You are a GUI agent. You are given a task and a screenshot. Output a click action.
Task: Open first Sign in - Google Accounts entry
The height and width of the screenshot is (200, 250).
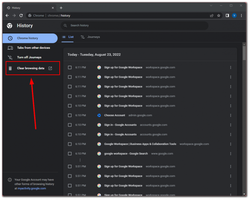120,125
